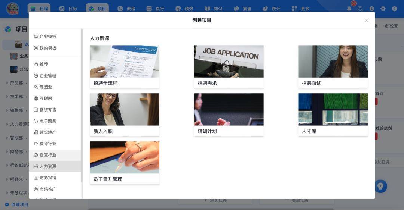
Task: Open the 人才库 template thumbnail
Action: click(x=333, y=110)
